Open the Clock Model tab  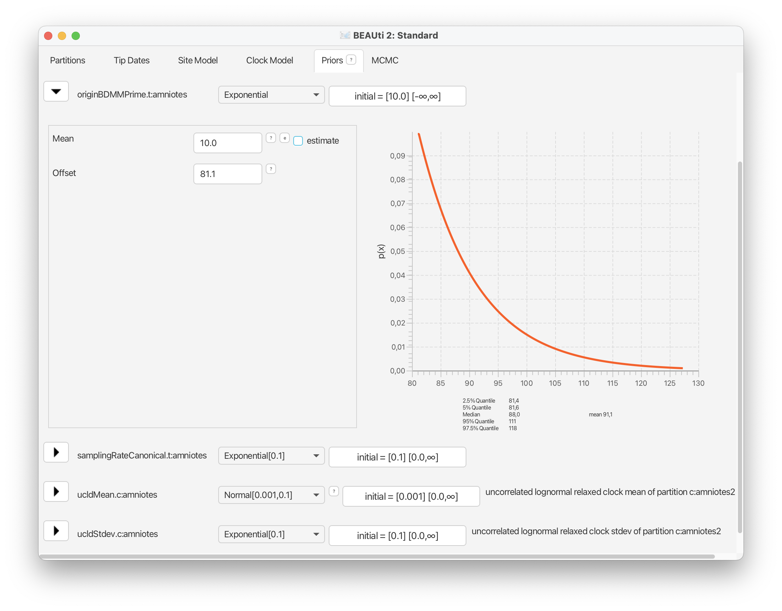pyautogui.click(x=270, y=60)
